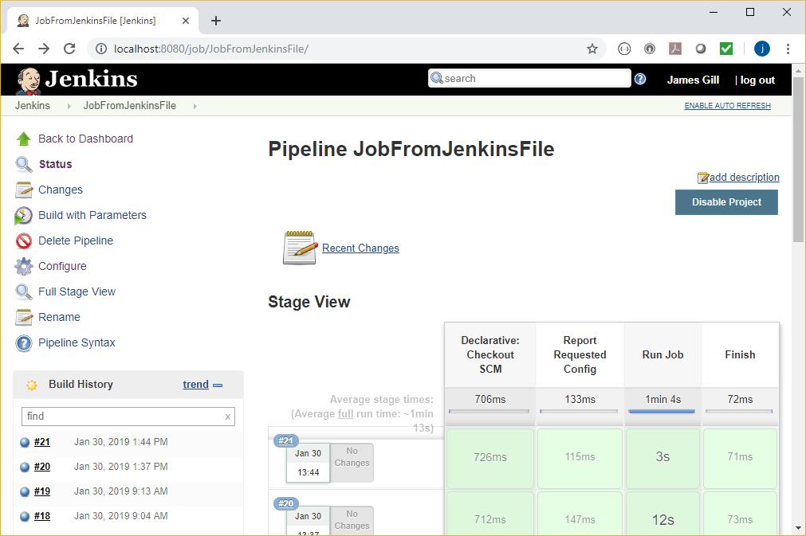Click the browser address bar URL
806x536 pixels.
click(x=210, y=49)
